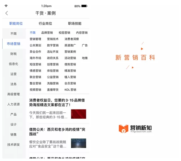Open the 营销新知 logo
The width and height of the screenshot is (181, 161).
(135, 129)
